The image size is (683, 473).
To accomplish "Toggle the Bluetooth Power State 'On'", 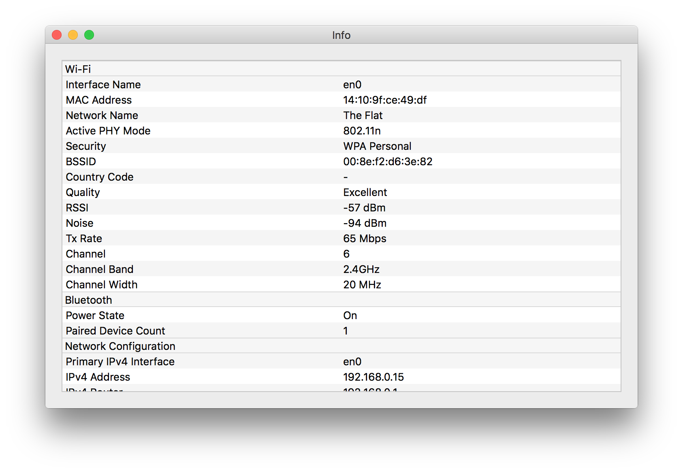I will (350, 315).
